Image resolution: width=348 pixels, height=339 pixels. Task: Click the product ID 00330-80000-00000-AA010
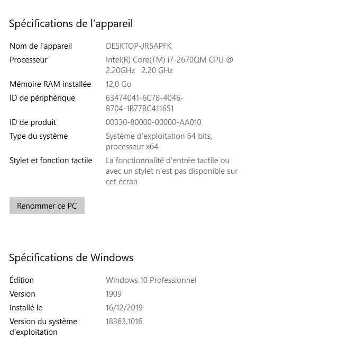point(153,122)
